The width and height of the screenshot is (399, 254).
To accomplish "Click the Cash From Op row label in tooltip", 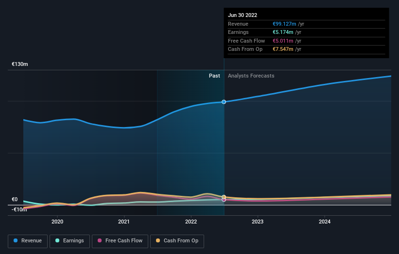I will 245,49.
